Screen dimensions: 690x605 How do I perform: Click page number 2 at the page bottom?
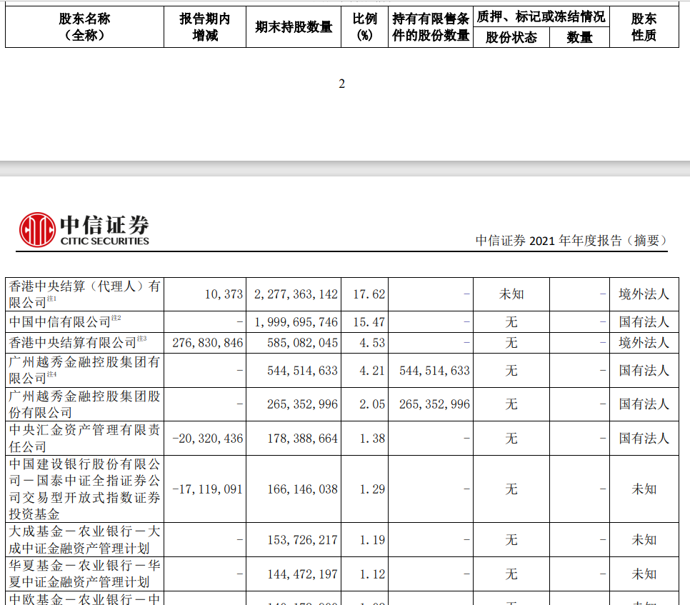coord(342,84)
